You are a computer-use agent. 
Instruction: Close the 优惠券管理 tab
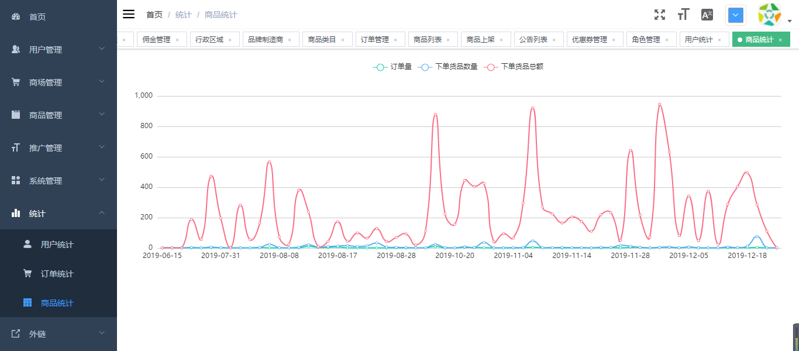614,40
